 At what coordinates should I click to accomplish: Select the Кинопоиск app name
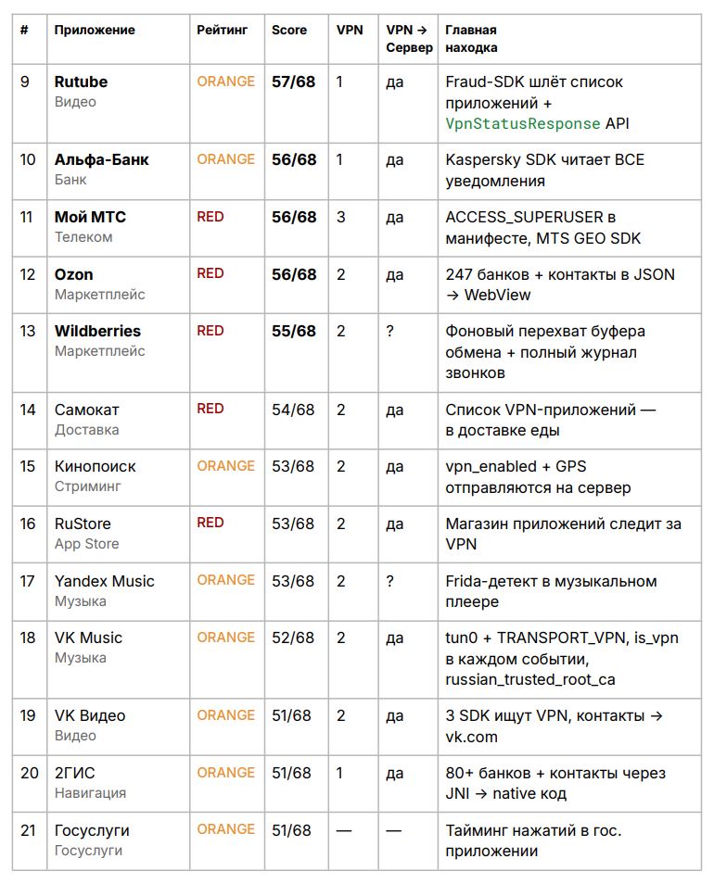[x=95, y=466]
